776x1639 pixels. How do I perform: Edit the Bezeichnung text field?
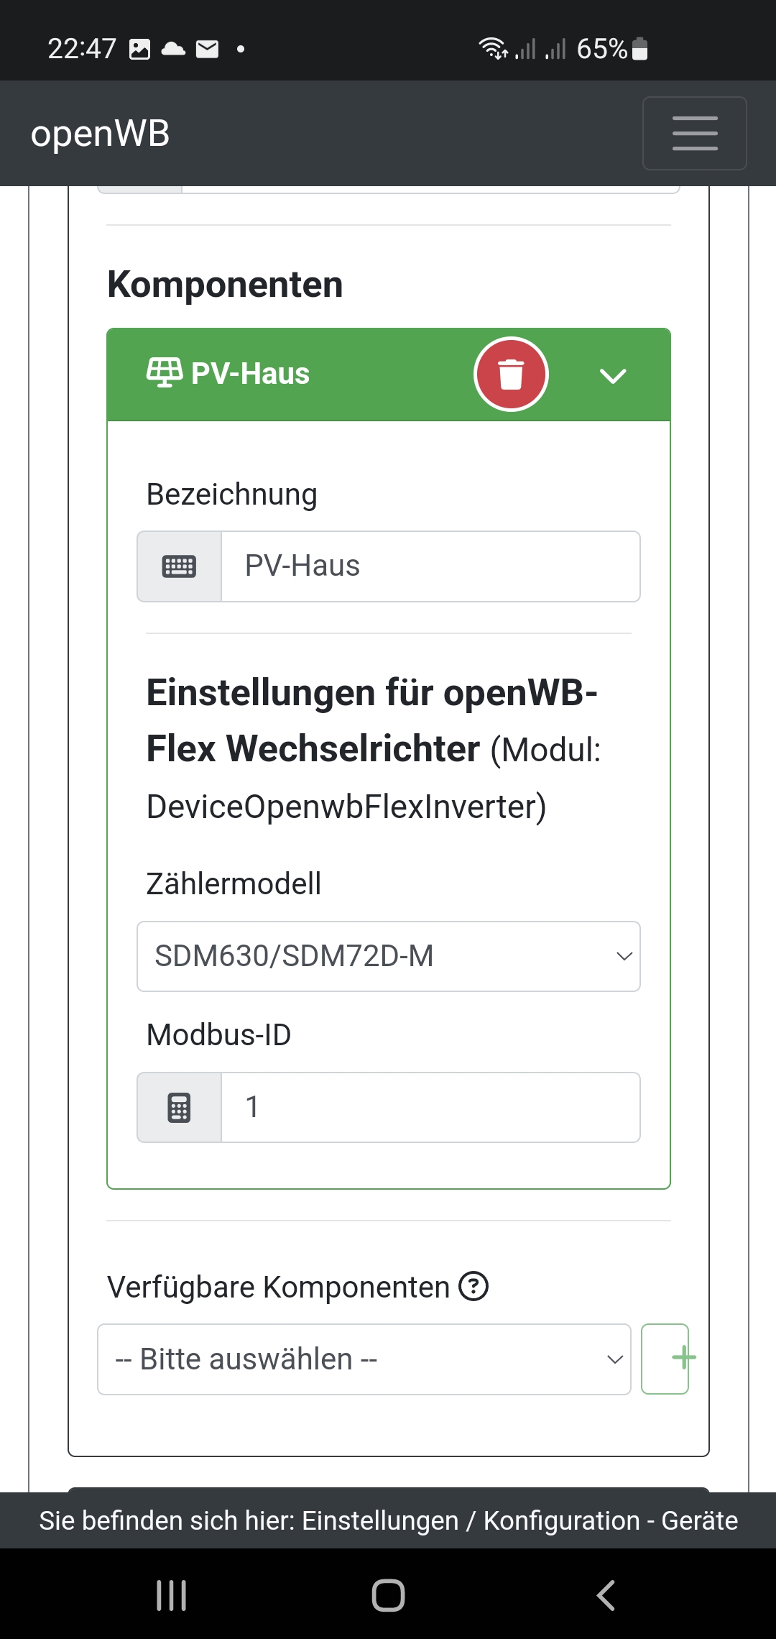tap(430, 566)
